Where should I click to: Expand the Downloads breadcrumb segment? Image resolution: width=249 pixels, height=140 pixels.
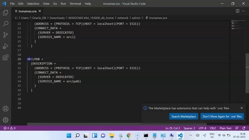(x=57, y=18)
